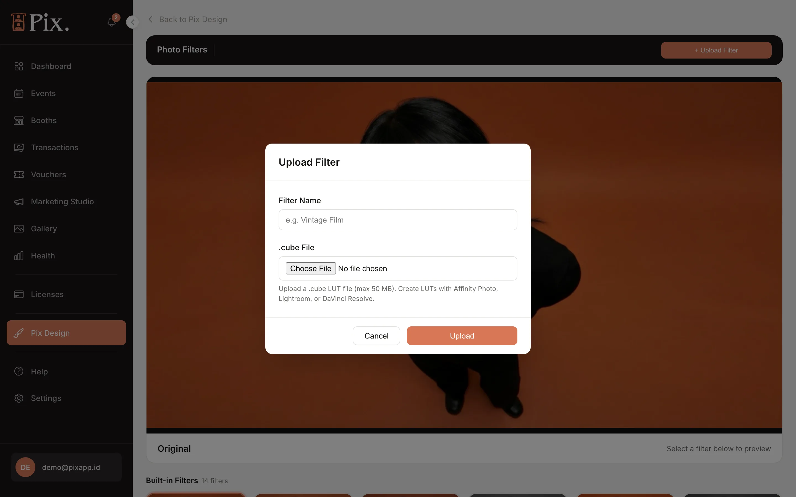This screenshot has width=796, height=497.
Task: Click the back arrow chevron icon
Action: (x=150, y=19)
